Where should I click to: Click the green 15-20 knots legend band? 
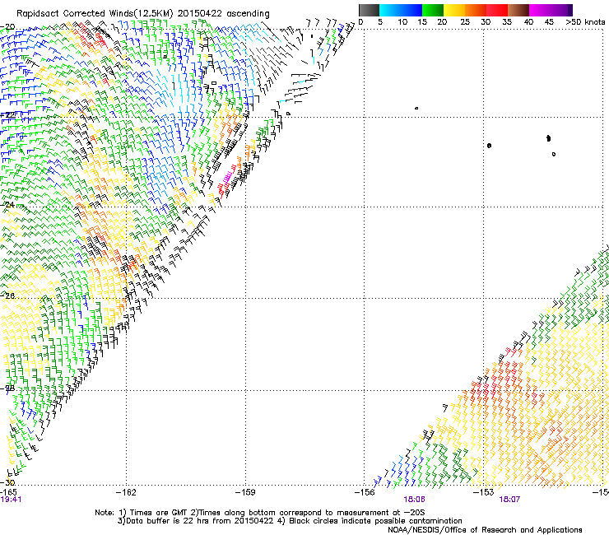click(433, 10)
